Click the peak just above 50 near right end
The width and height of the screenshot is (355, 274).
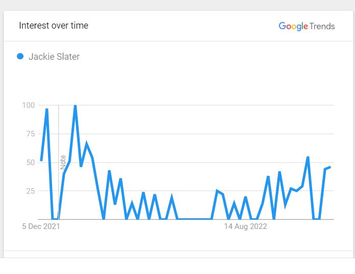307,158
